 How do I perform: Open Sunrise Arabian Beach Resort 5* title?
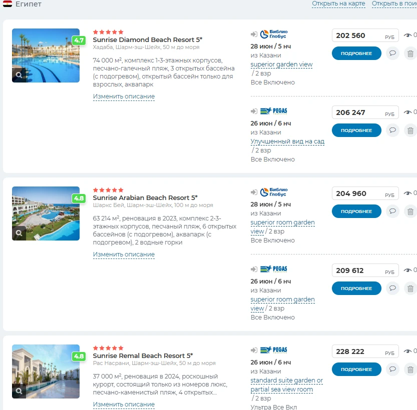(145, 198)
